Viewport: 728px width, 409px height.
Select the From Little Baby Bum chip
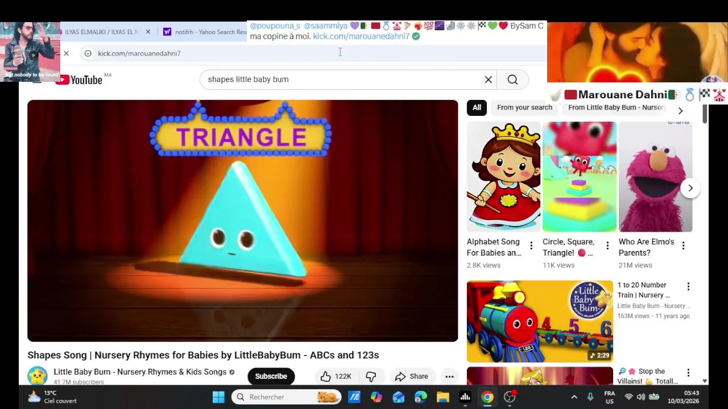(617, 107)
